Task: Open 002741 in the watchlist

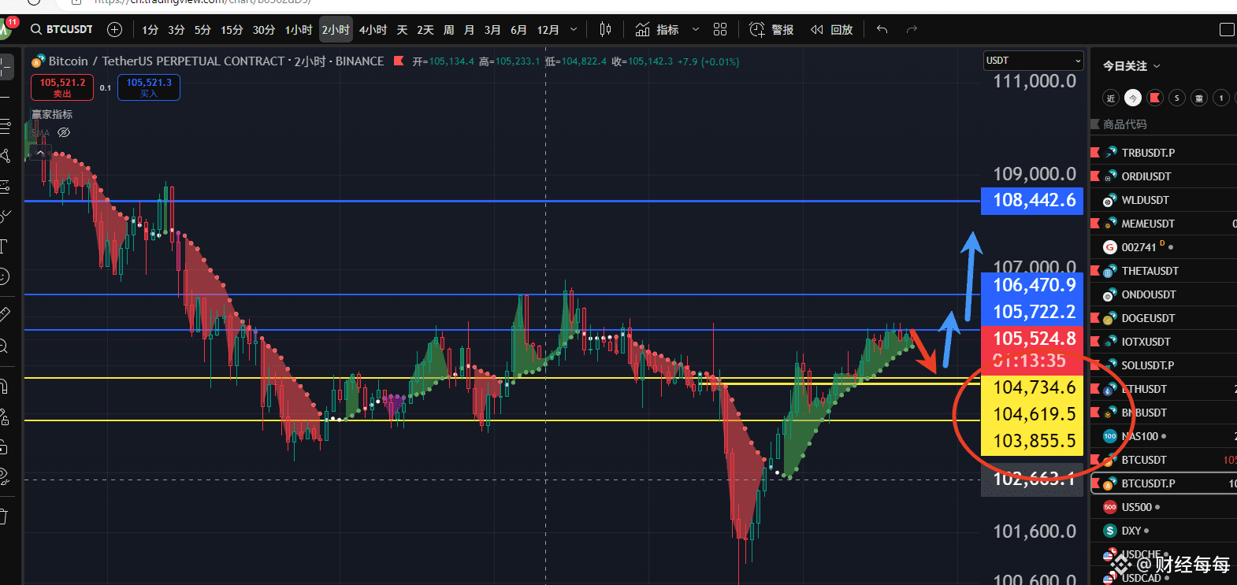Action: 1164,247
